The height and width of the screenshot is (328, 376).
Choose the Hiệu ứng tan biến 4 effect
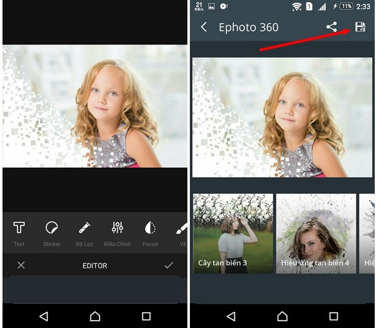point(316,233)
